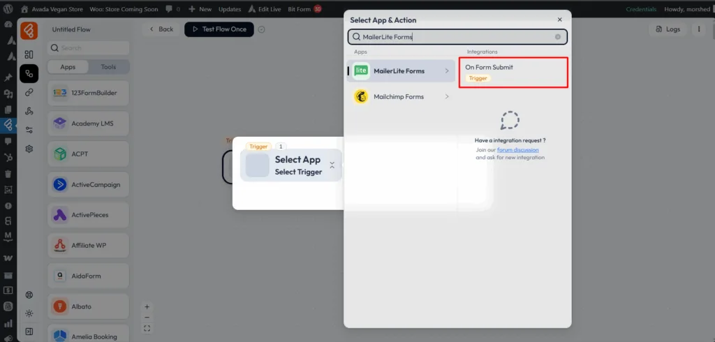The image size is (715, 342).
Task: Open the Analytics bar chart icon
Action: click(8, 323)
